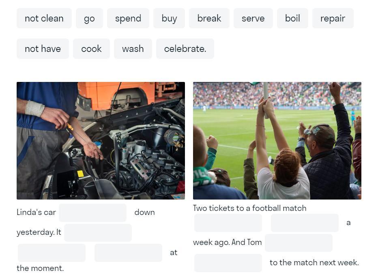Viewport: 378px width, 277px height.
Task: Click the blank after "And Tom"
Action: click(299, 243)
